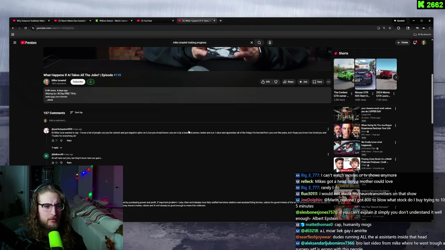Open options for 'Nissan GTR R35 Start' short
This screenshot has width=445, height=250.
click(x=373, y=94)
